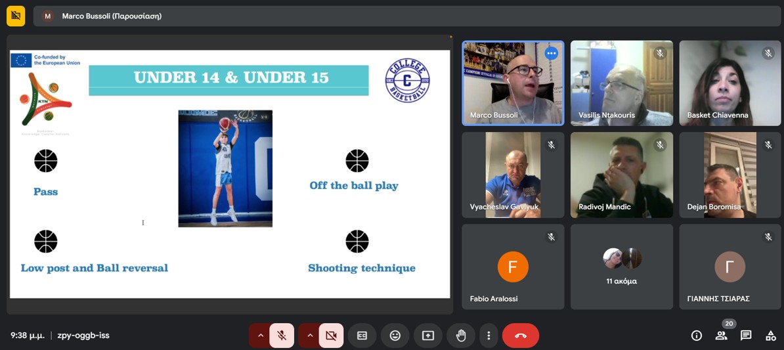Expand audio settings arrow beside microphone
Image resolution: width=784 pixels, height=350 pixels.
[x=260, y=336]
